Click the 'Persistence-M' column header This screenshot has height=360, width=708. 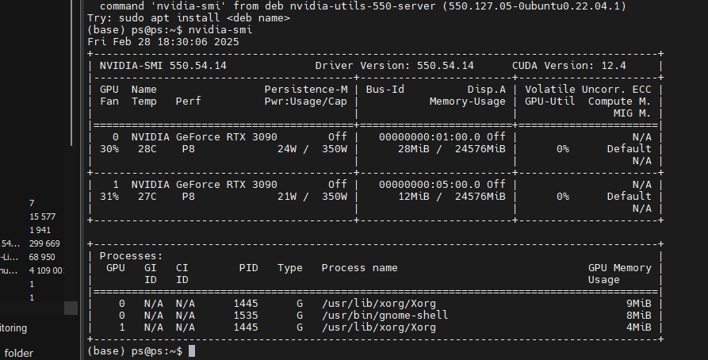tap(306, 90)
